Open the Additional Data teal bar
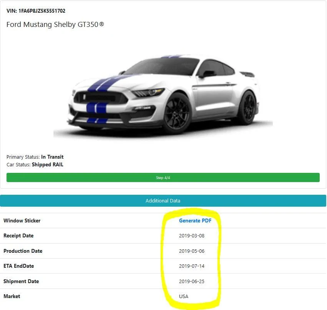This screenshot has width=327, height=310. coord(163,201)
